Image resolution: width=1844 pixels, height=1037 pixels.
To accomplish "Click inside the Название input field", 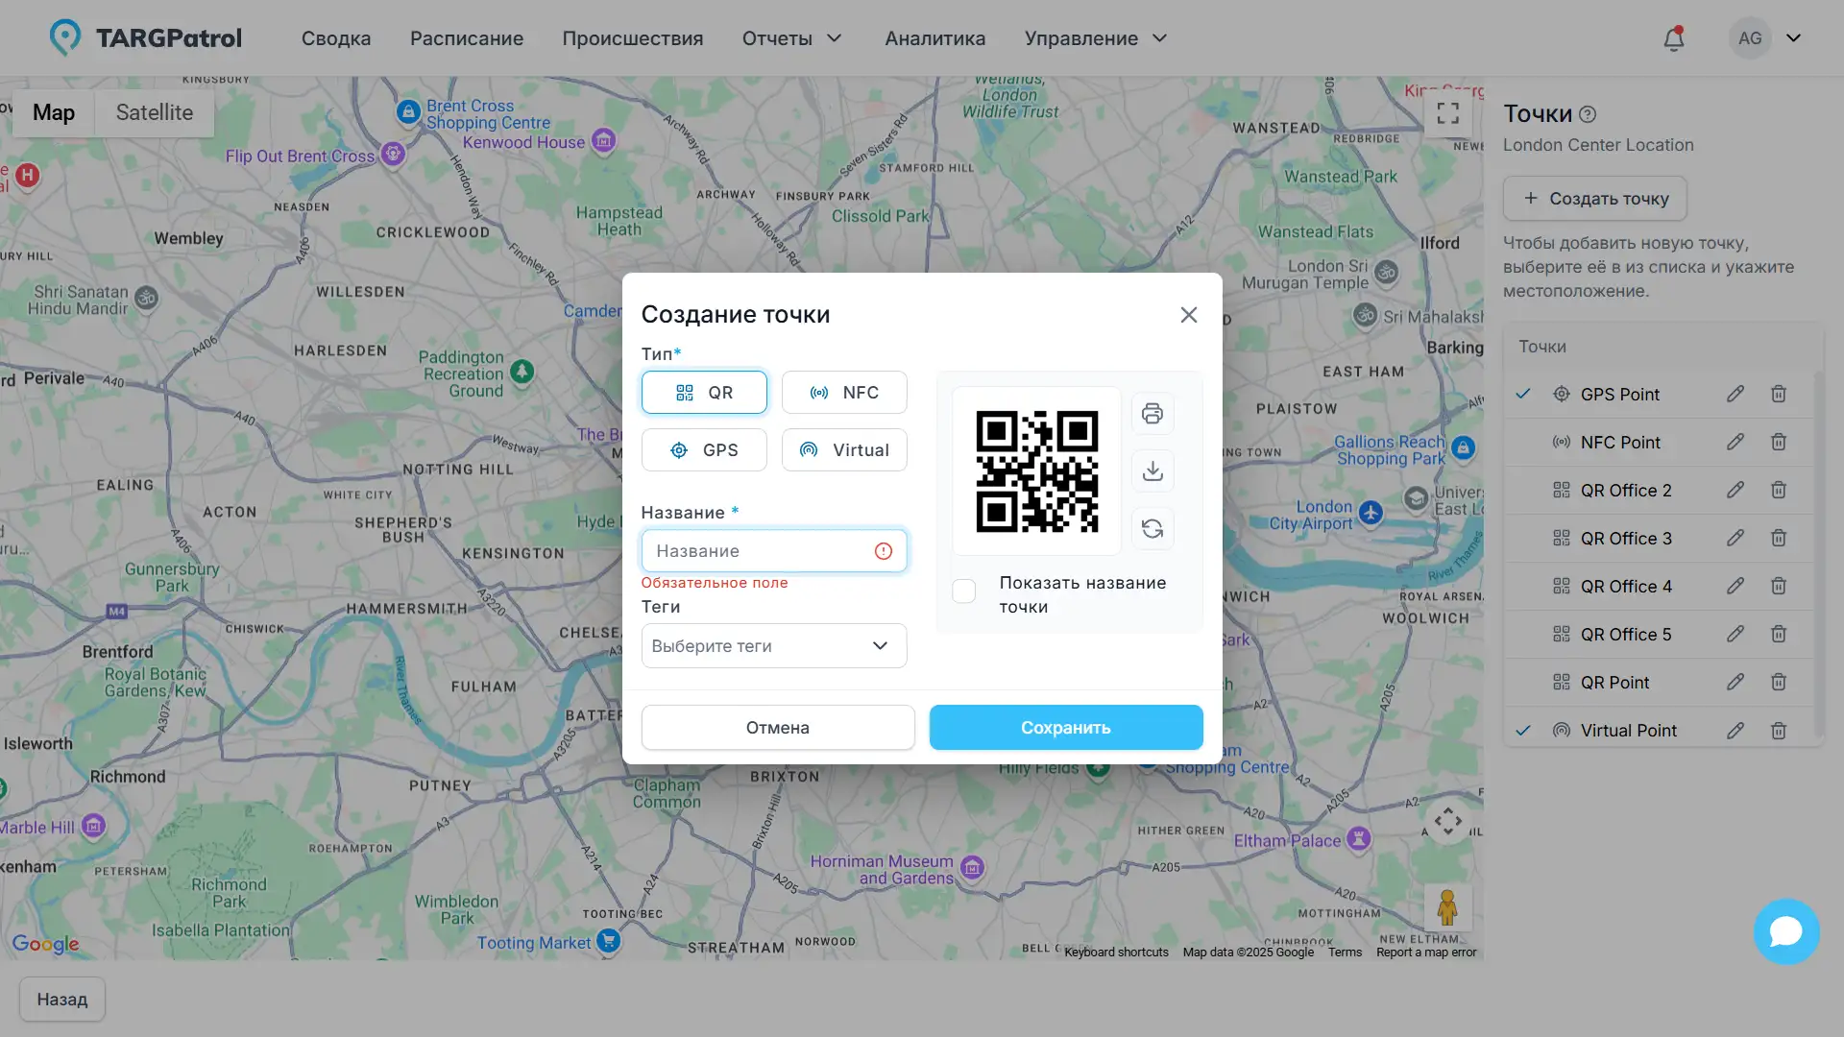I will pos(759,550).
